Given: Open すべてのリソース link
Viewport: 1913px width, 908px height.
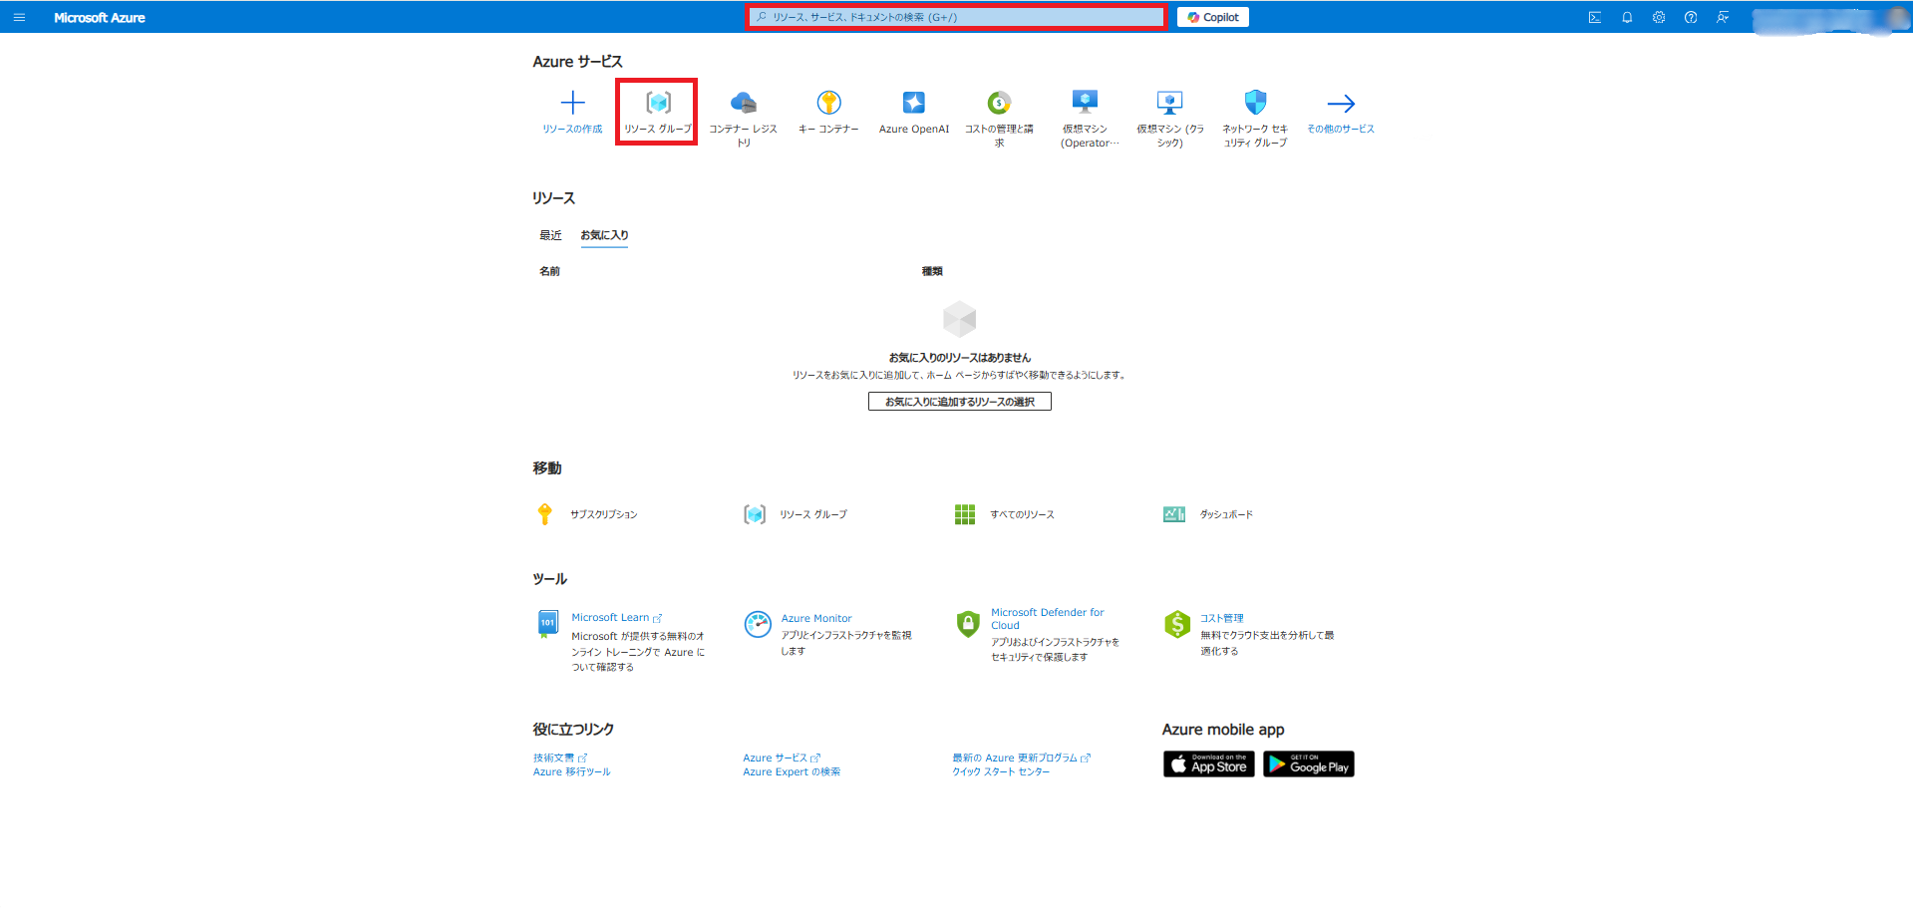Looking at the screenshot, I should click(x=1022, y=514).
